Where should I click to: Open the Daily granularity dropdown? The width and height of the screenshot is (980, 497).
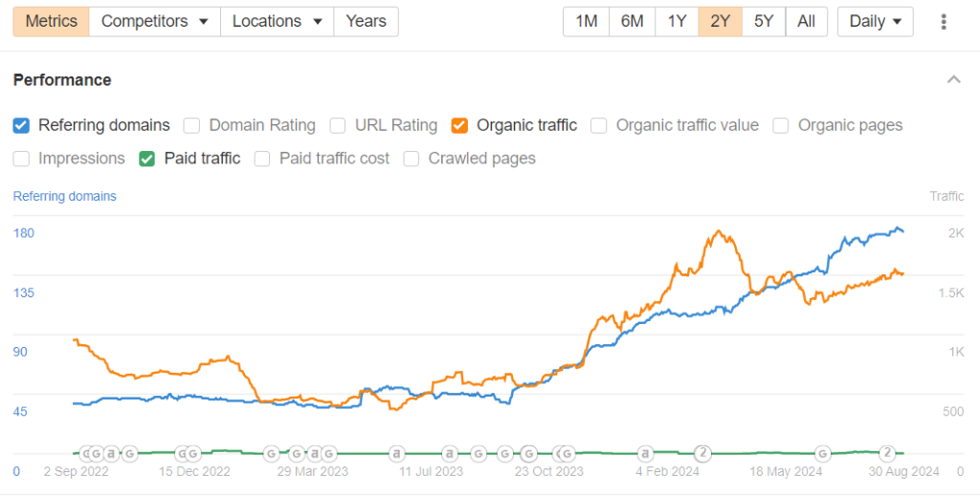(x=875, y=21)
